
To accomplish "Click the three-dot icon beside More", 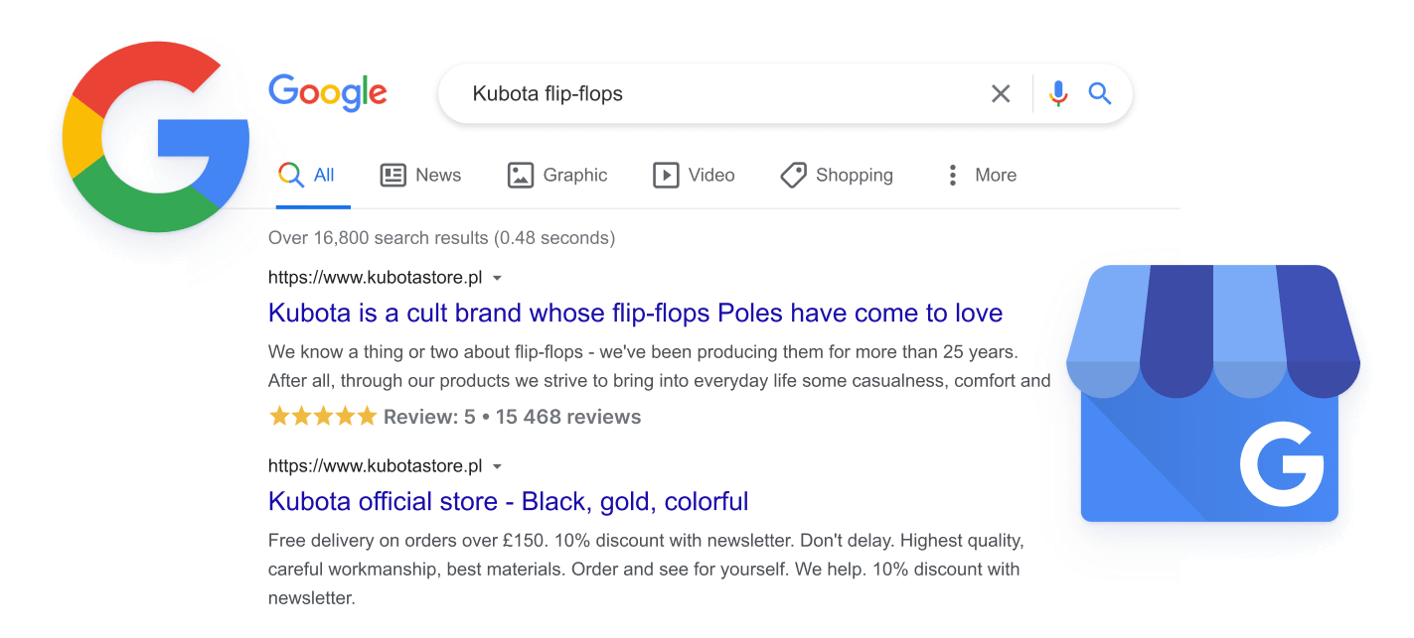I will [x=953, y=176].
